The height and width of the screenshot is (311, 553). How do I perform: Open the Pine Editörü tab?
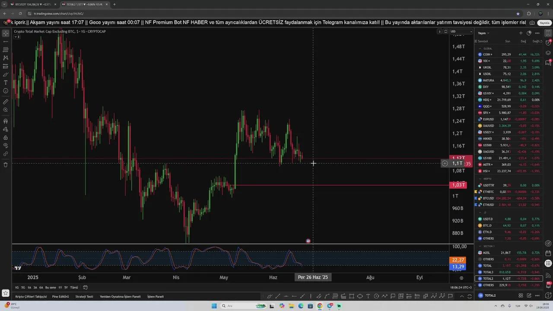pos(60,297)
